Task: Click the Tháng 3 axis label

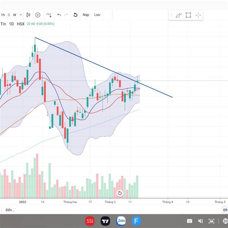Action: [110, 202]
